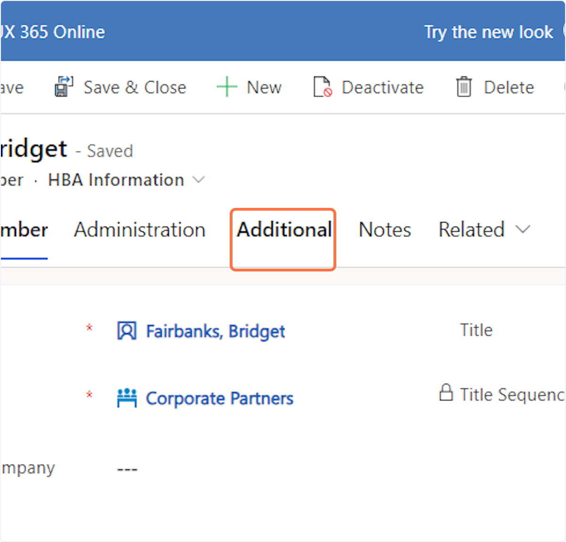Click the contact icon beside Fairbanks, Bridget
566x542 pixels.
click(126, 331)
